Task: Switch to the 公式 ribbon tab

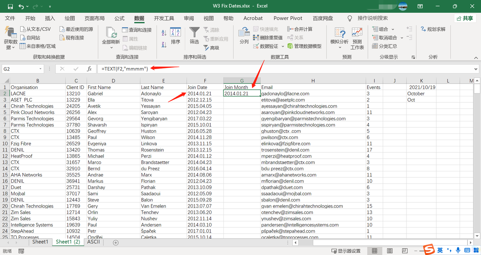Action: tap(119, 18)
